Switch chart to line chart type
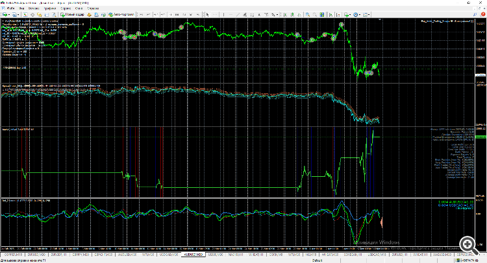The image size is (487, 263). (x=299, y=14)
